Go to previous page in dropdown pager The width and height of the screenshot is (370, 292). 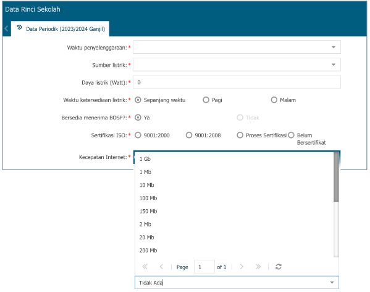161,267
